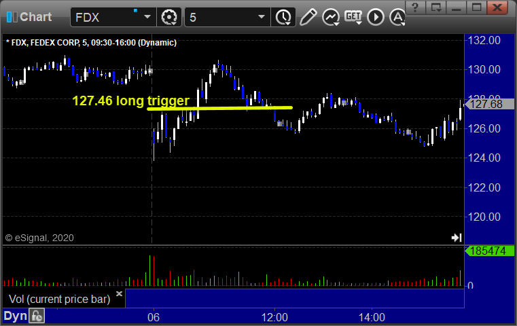
Task: Open the symbol settings gear button
Action: 168,17
